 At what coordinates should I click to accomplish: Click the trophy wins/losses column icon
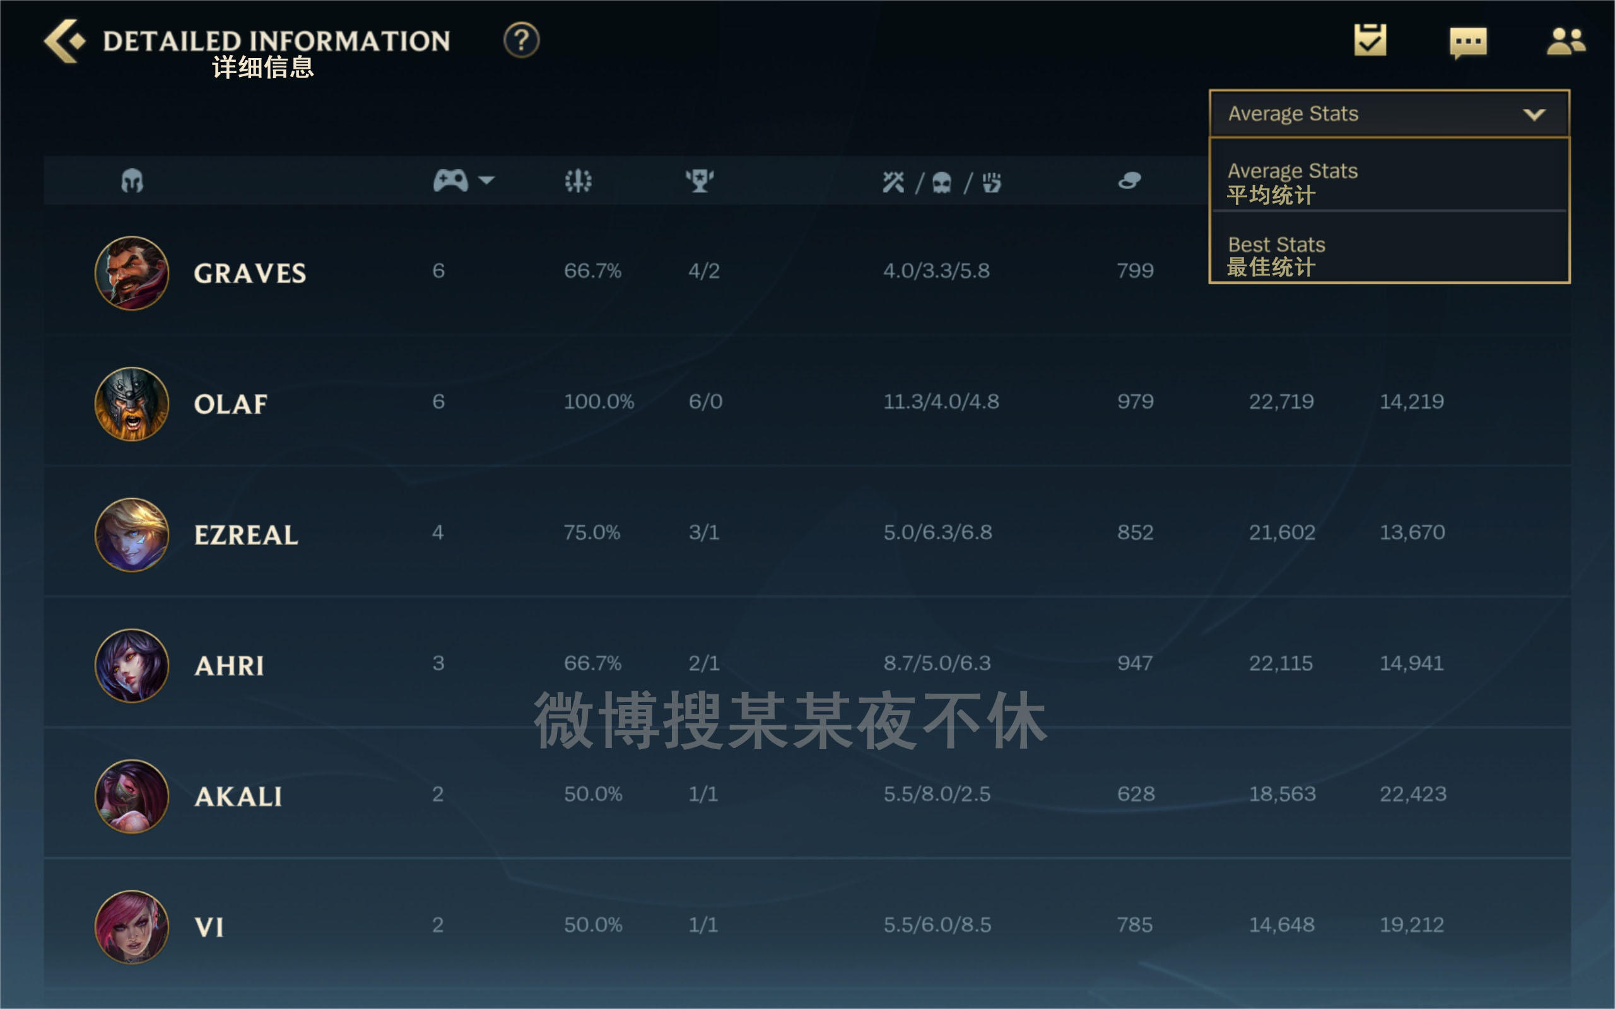click(x=700, y=180)
